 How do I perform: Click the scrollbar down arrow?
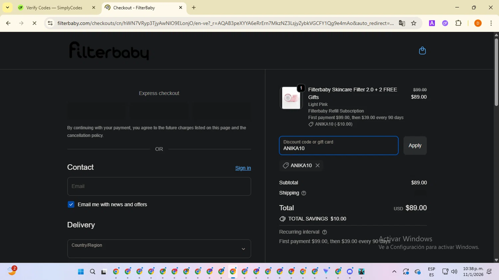(496, 260)
